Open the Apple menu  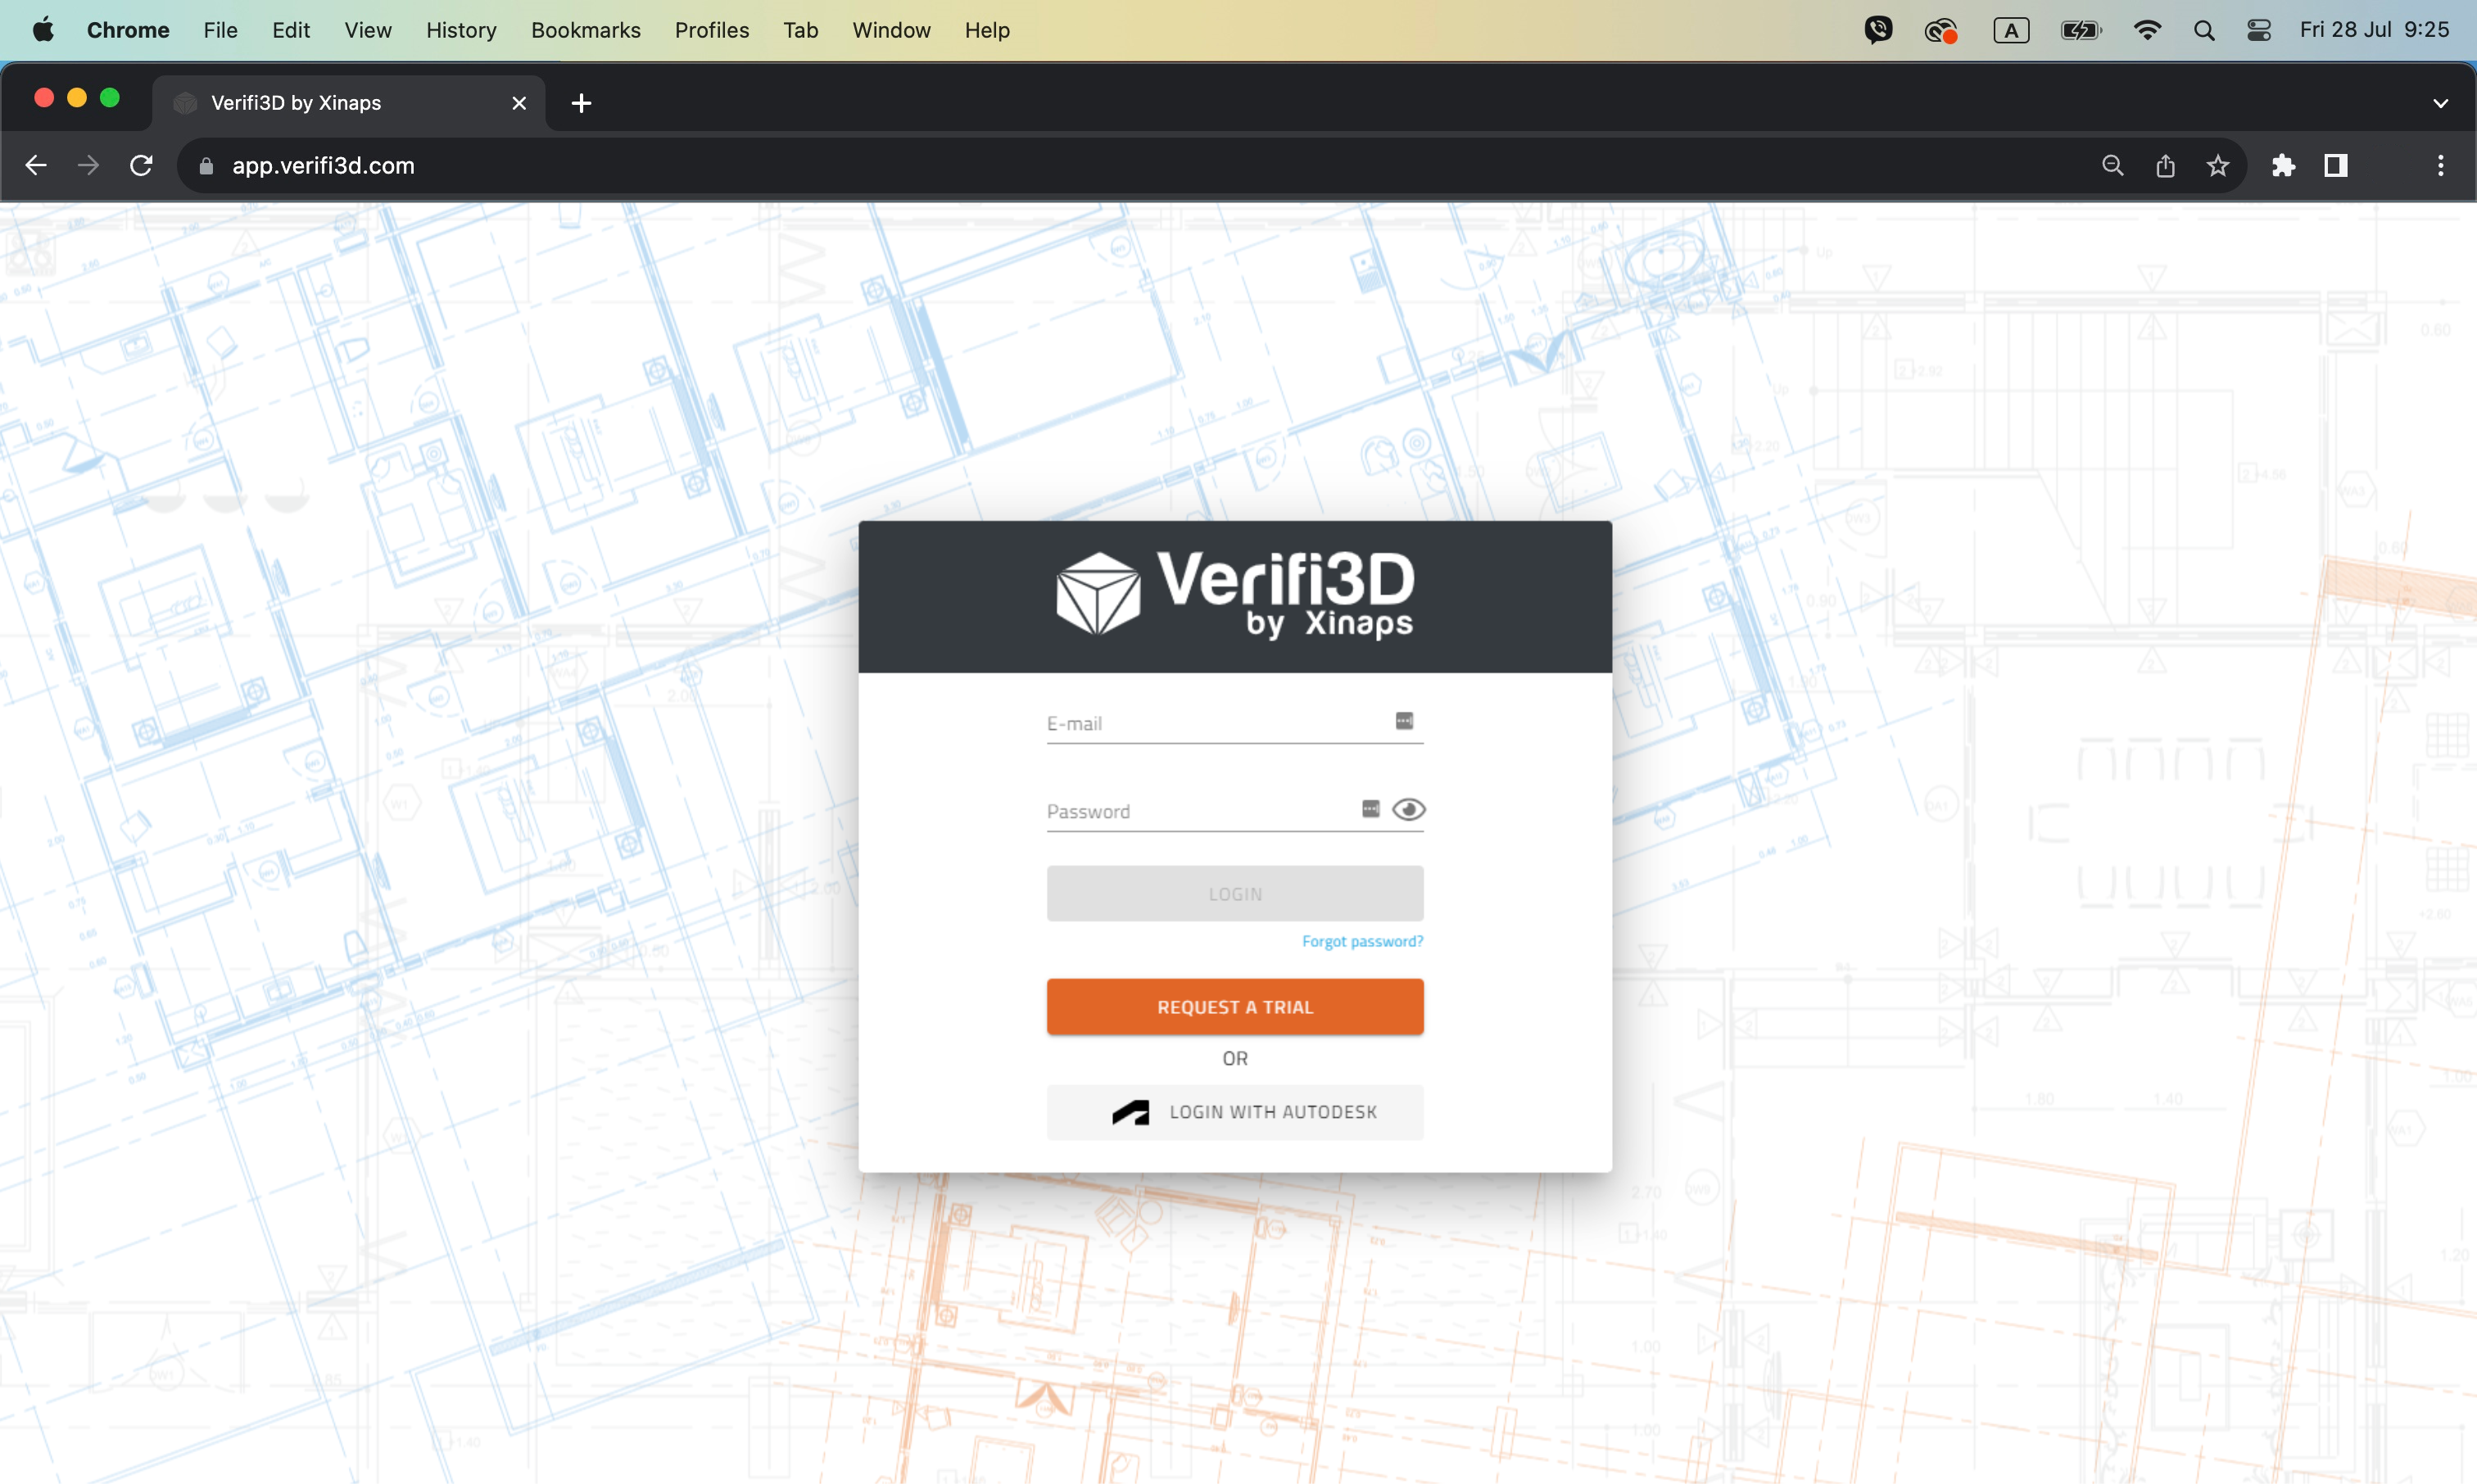[43, 30]
